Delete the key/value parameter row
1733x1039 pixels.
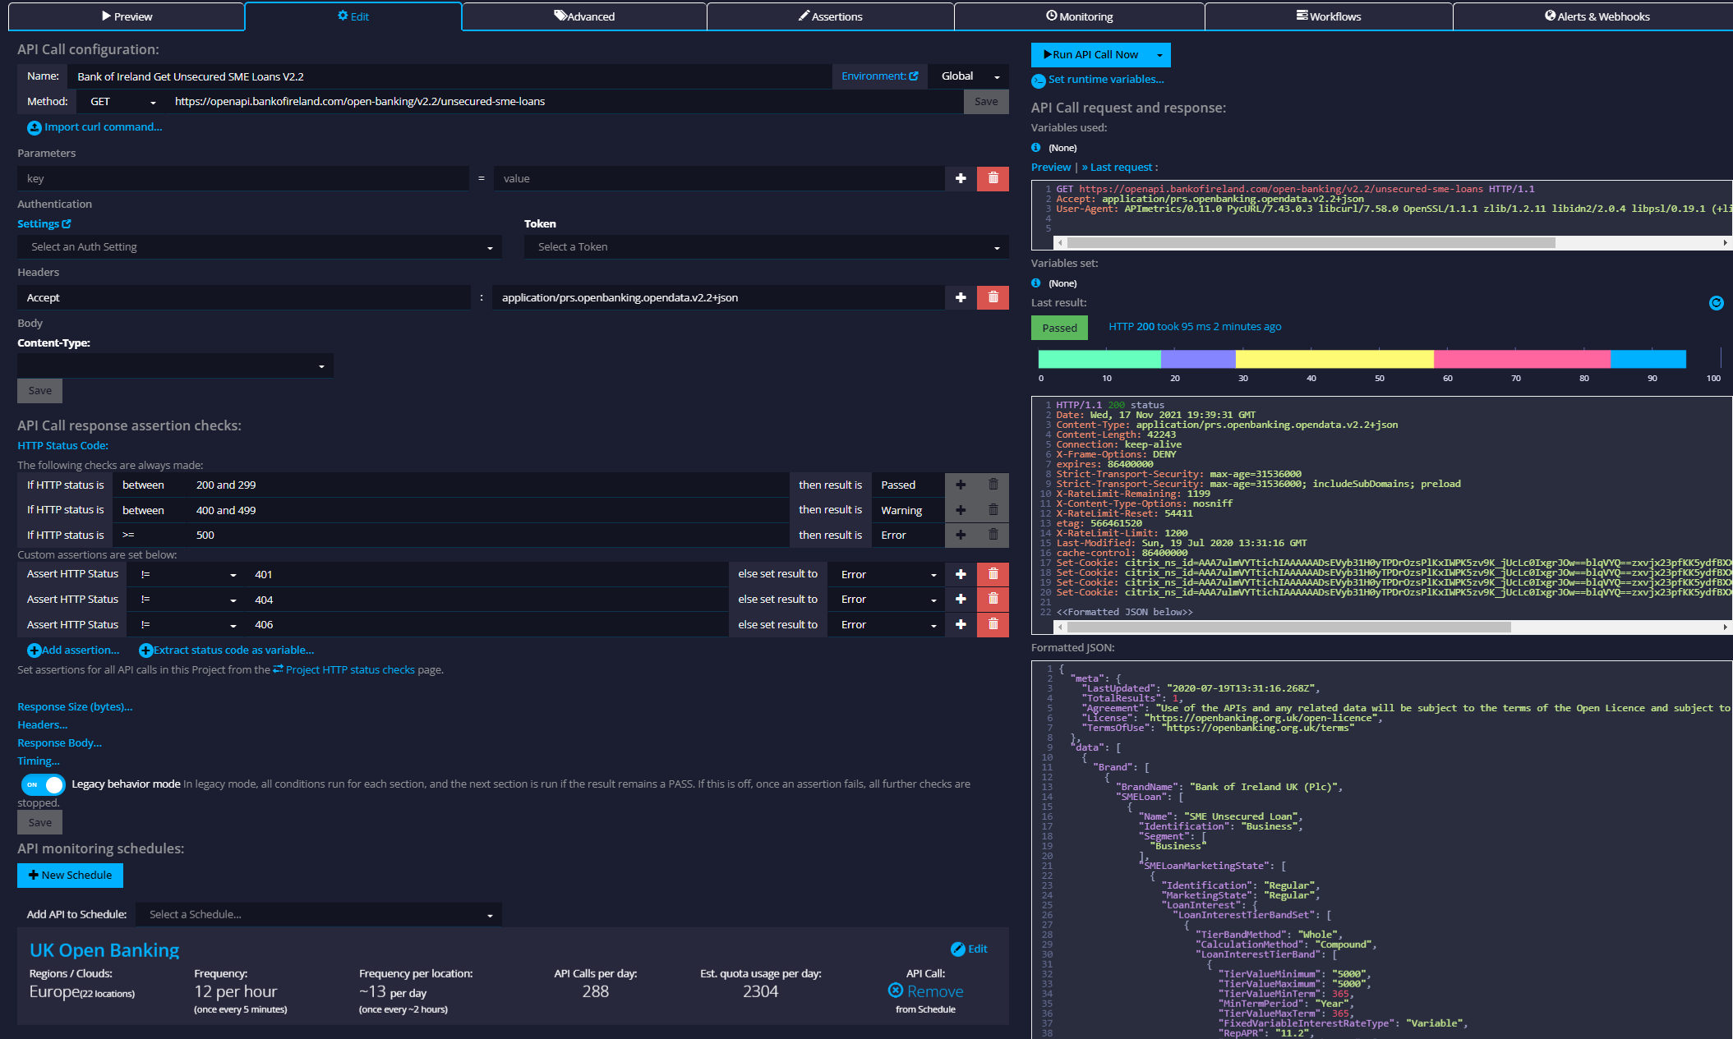click(x=993, y=178)
